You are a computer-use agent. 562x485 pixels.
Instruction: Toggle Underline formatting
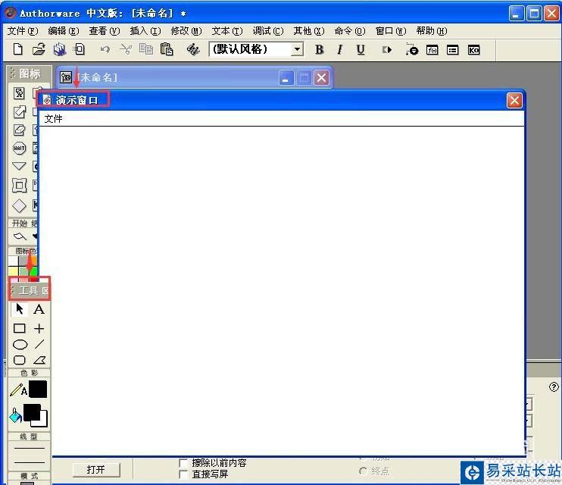[361, 49]
